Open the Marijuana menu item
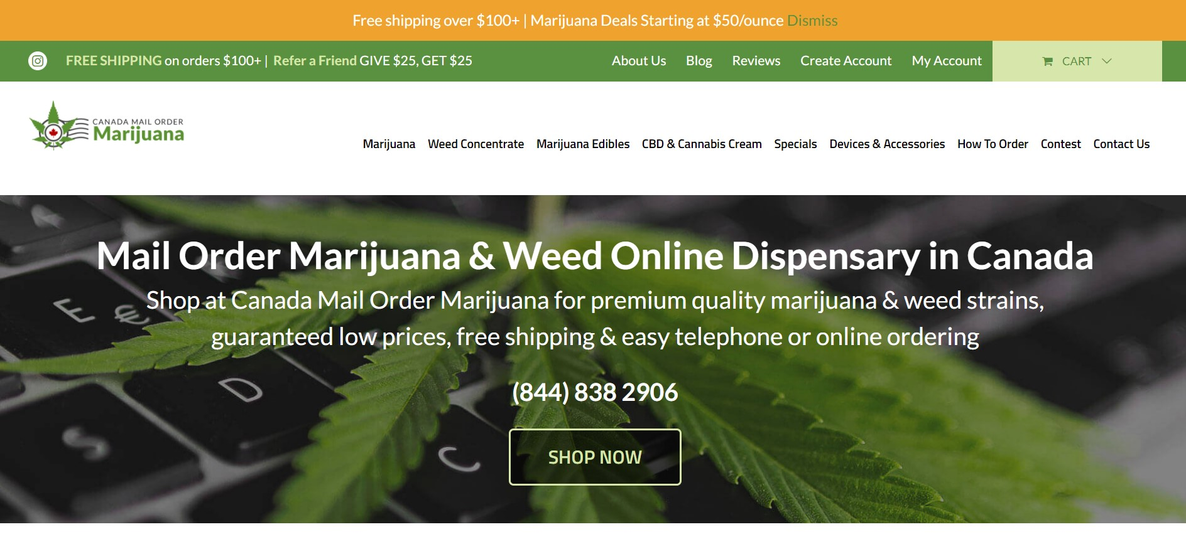Screen dimensions: 1186x559 pyautogui.click(x=389, y=144)
